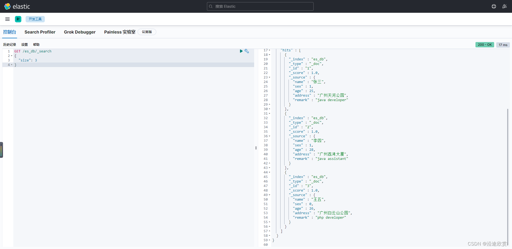Click "age" : 28 in response

coord(304,150)
